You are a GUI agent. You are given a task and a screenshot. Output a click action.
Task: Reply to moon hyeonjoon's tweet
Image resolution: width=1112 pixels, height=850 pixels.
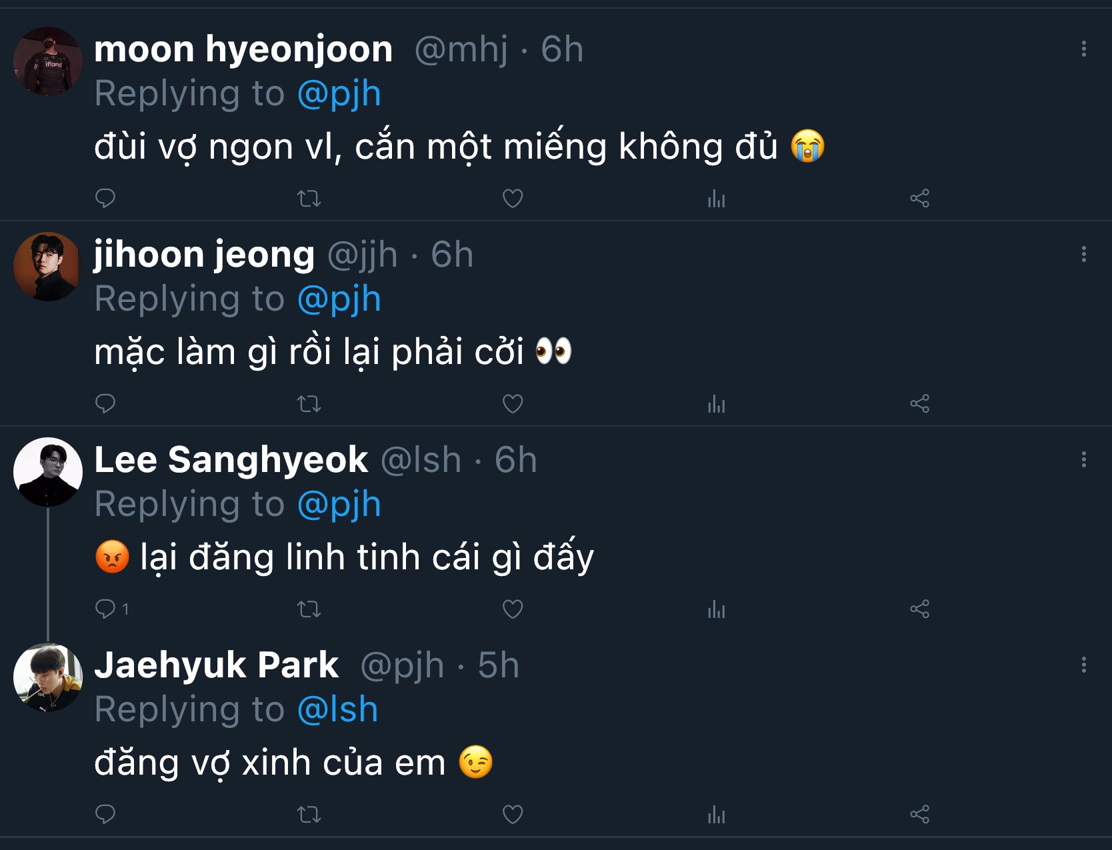[x=105, y=198]
